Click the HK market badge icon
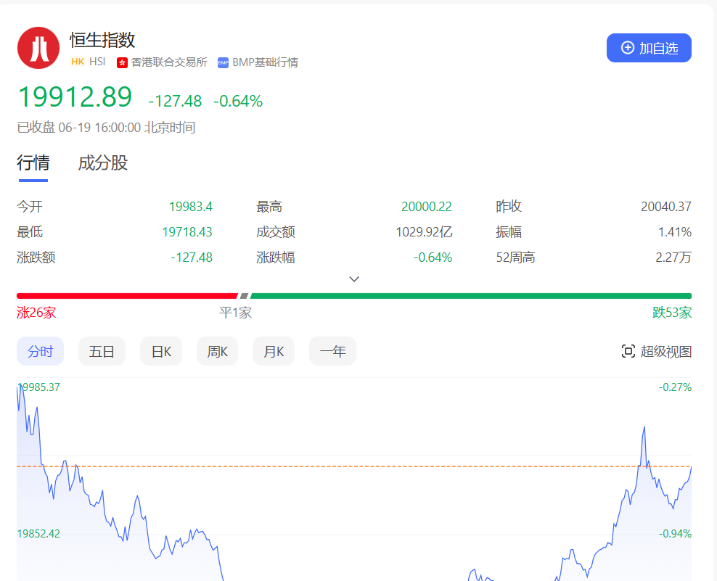 pos(78,62)
